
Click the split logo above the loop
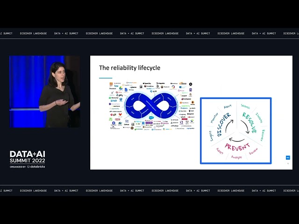[x=153, y=91]
